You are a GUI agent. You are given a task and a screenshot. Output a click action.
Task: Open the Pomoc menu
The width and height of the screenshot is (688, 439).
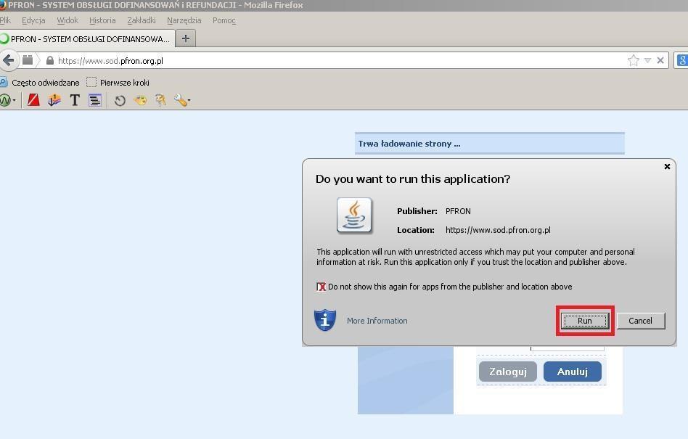(x=224, y=20)
